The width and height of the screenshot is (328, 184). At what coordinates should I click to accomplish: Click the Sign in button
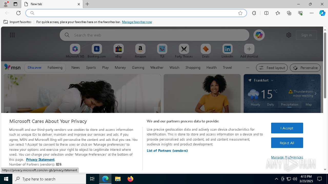pyautogui.click(x=306, y=35)
